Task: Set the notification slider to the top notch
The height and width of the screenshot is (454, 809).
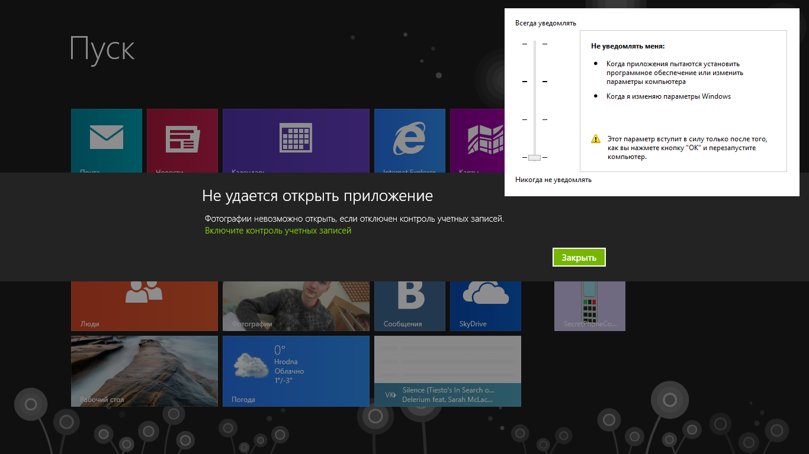Action: 535,44
